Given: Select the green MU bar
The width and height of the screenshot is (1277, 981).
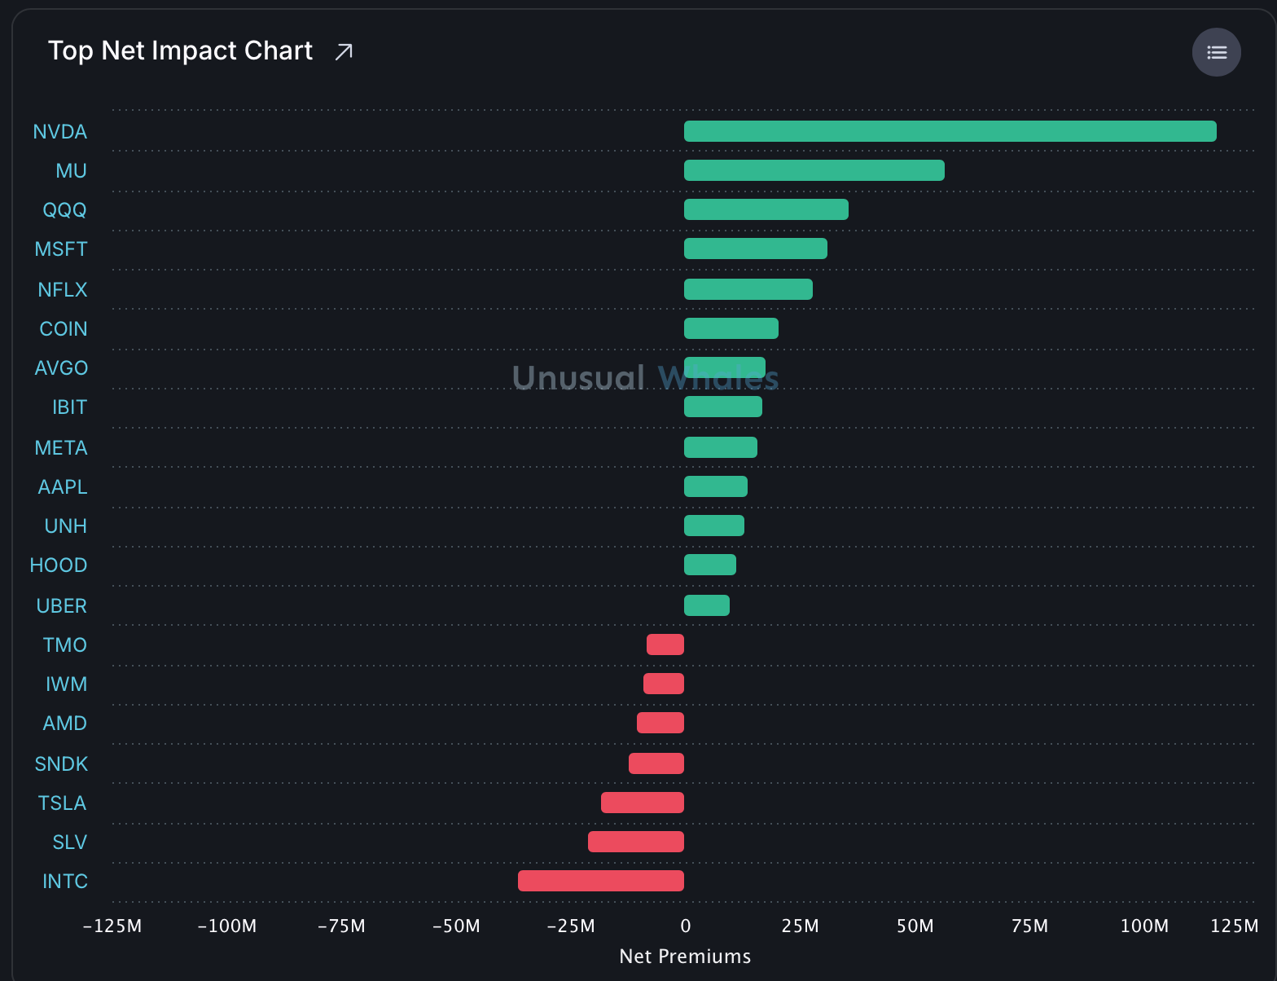Looking at the screenshot, I should point(814,170).
